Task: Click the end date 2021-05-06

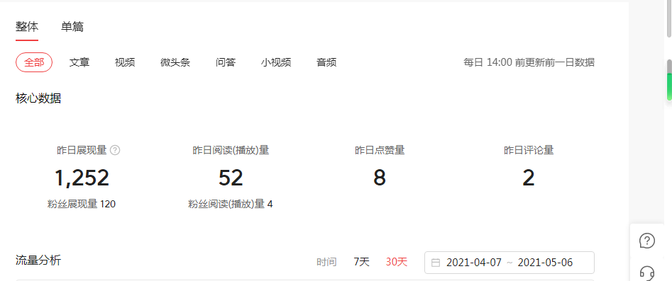Action: pos(545,263)
